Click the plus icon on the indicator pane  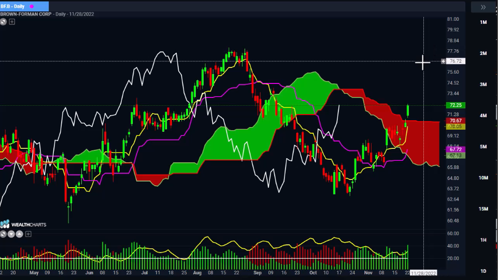coord(29,234)
